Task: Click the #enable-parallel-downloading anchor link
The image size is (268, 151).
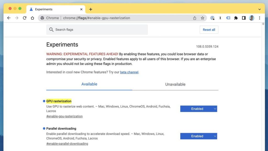Action: 67,144
